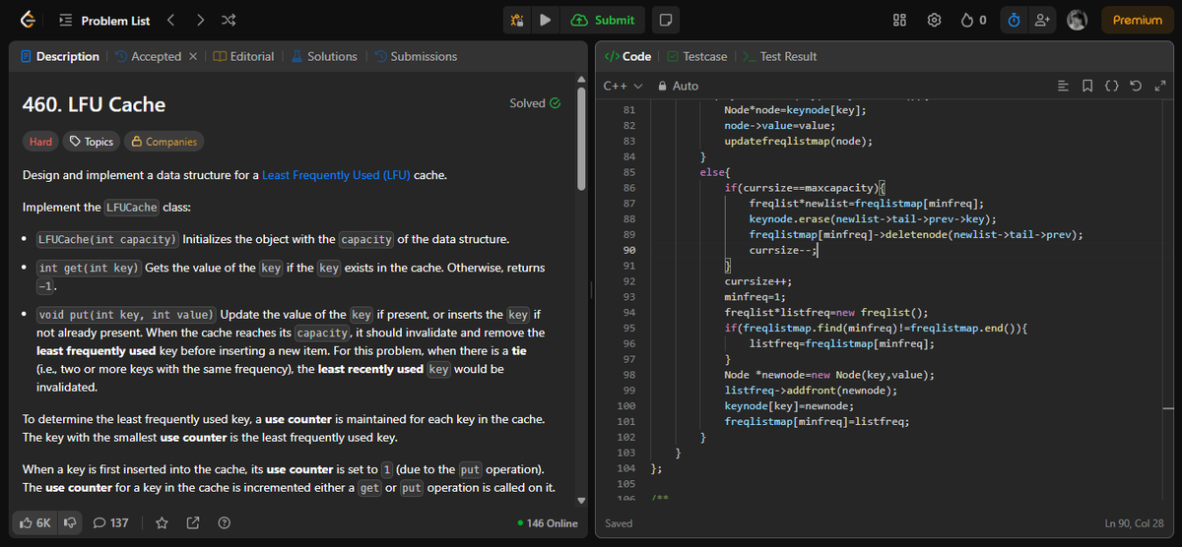Screen dimensions: 1182x547
Task: Open the Editorial tab
Action: point(243,56)
